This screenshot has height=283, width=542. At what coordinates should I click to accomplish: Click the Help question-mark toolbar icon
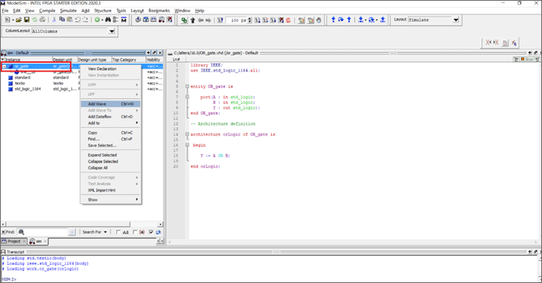click(x=146, y=19)
